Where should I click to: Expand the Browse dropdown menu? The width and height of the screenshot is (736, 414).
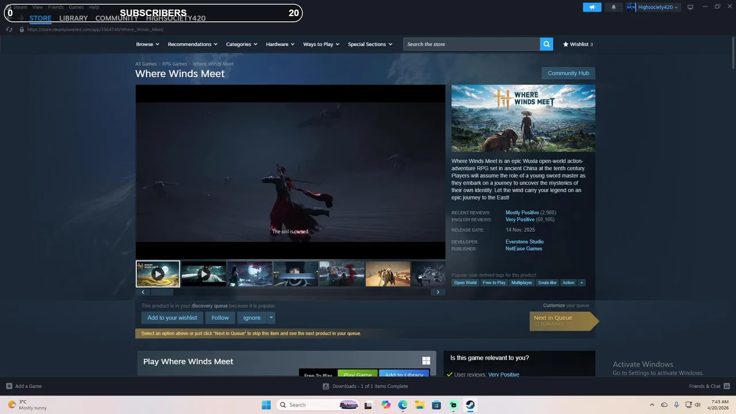[148, 44]
